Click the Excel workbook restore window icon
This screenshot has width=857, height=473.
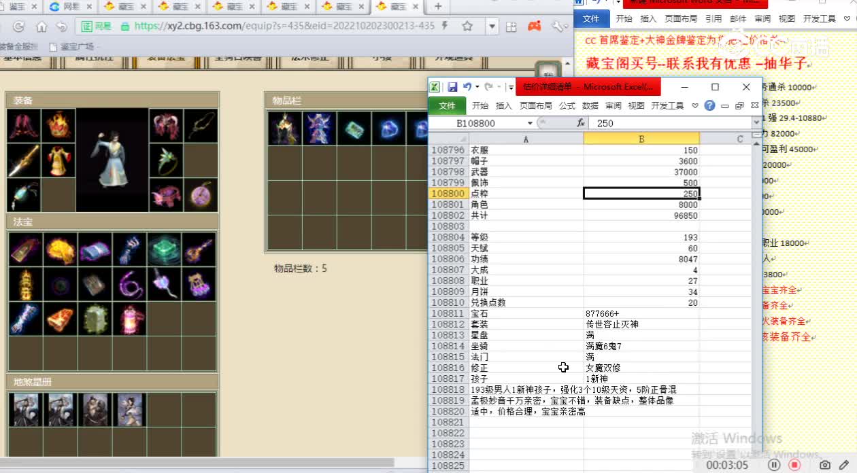pos(739,105)
